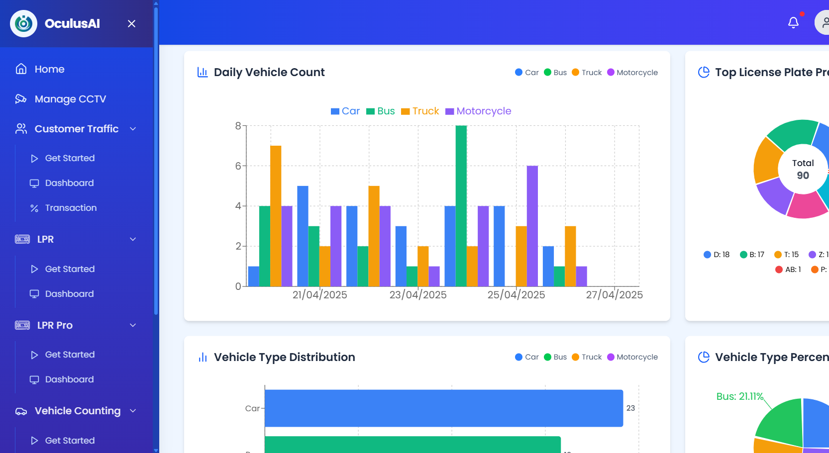Close the sidebar with the X icon

point(131,23)
